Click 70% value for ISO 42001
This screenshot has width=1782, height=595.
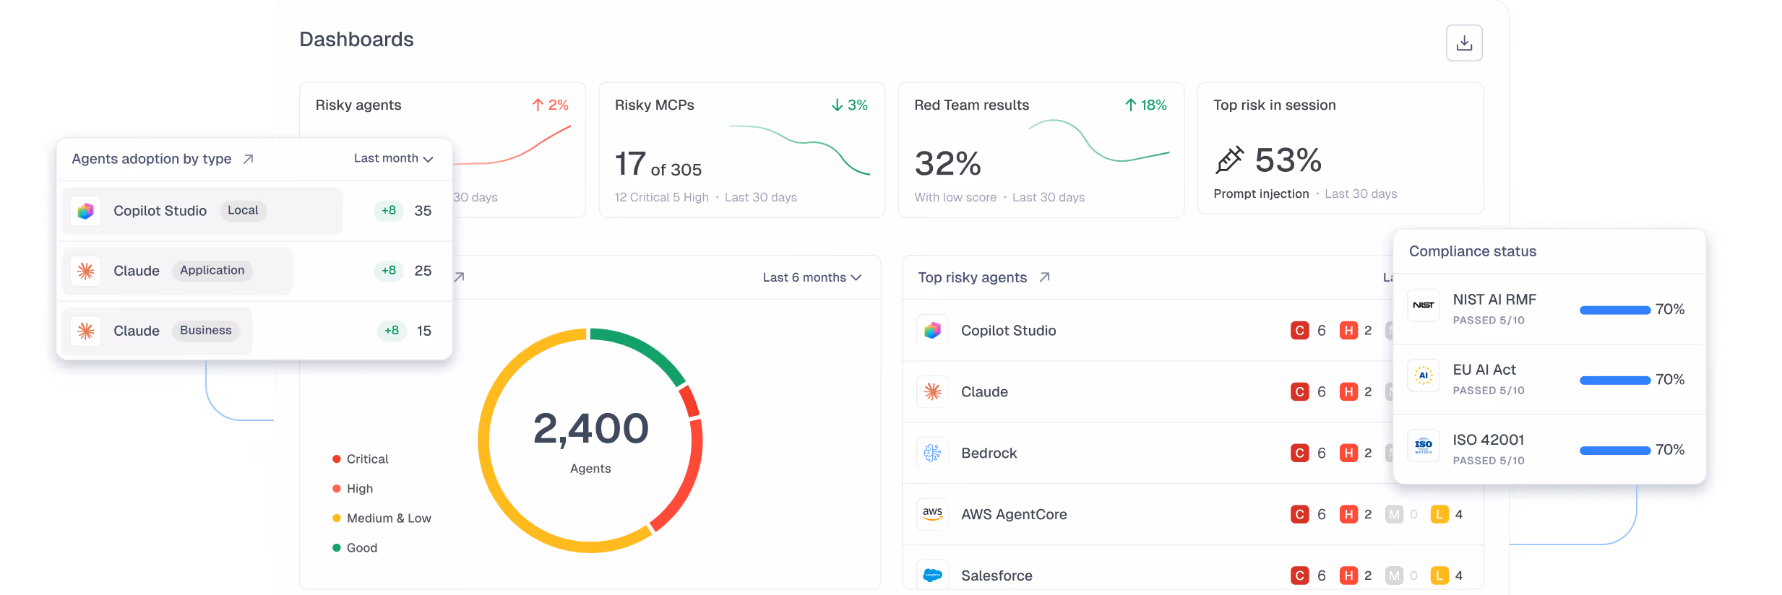pos(1669,450)
